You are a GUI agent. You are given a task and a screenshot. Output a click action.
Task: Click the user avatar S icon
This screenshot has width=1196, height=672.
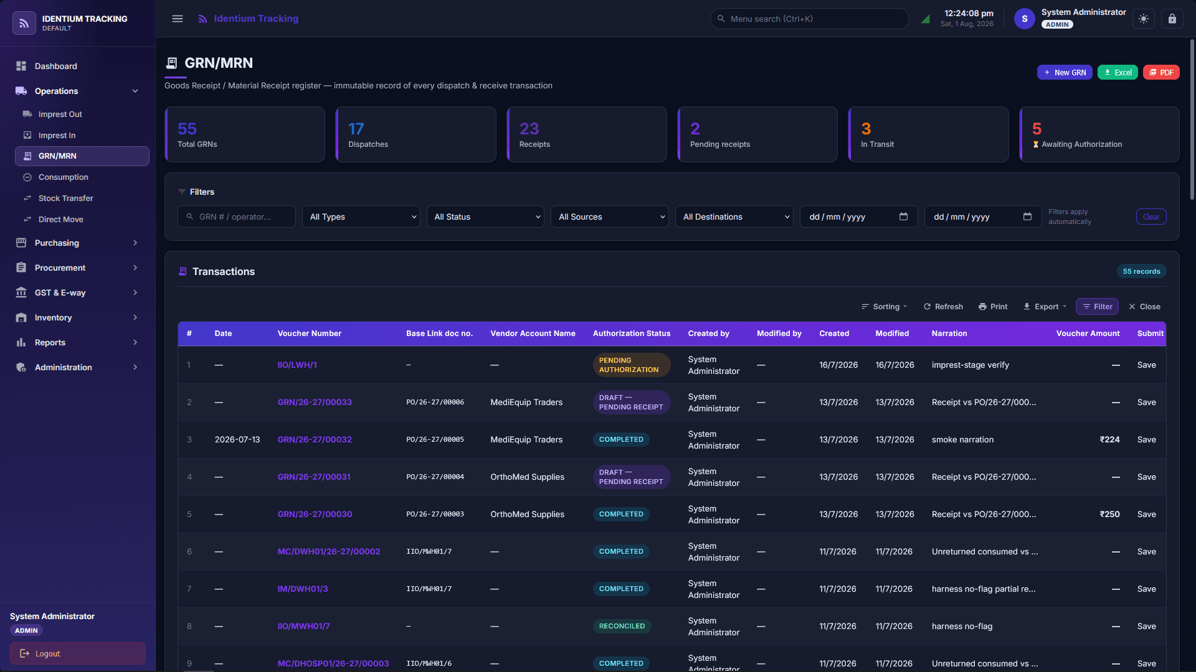coord(1025,19)
